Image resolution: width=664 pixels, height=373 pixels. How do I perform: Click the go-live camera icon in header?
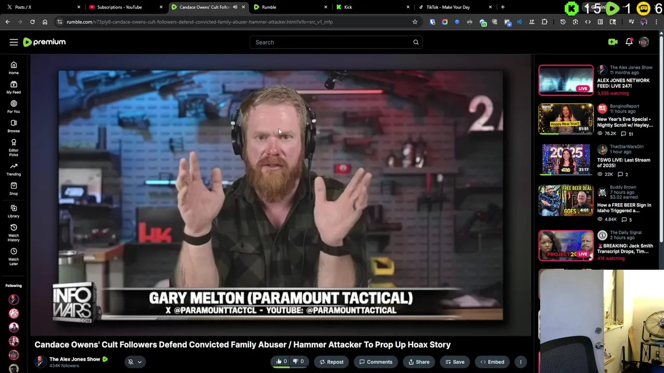[x=613, y=42]
